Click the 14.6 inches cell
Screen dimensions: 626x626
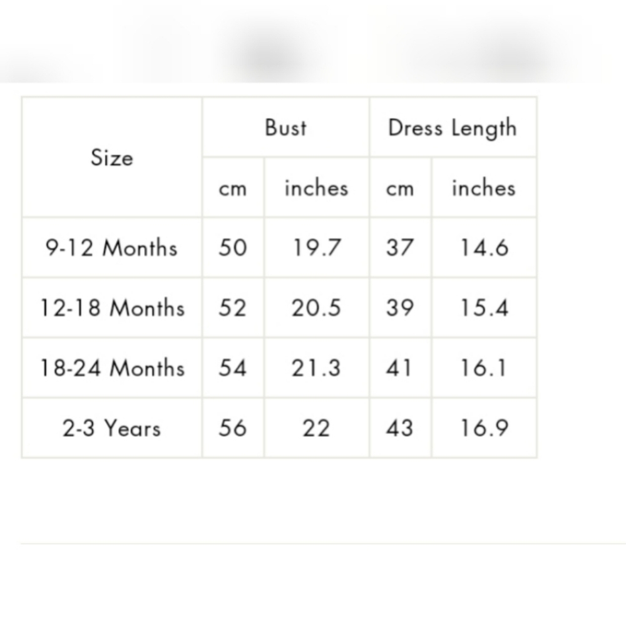click(484, 248)
